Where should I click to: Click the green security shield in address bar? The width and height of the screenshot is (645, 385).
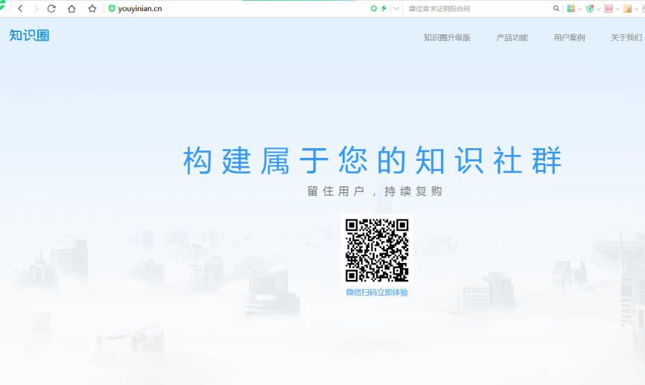112,9
